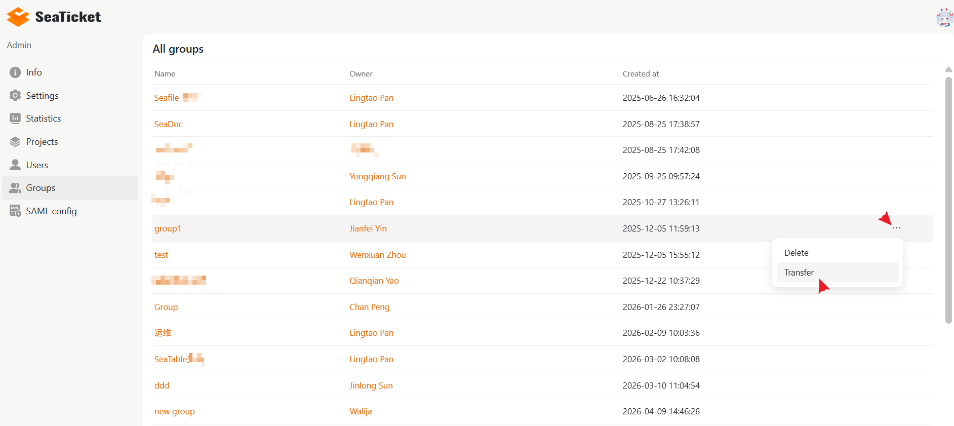Click date 2025-12-05 11:59:13

click(x=661, y=228)
